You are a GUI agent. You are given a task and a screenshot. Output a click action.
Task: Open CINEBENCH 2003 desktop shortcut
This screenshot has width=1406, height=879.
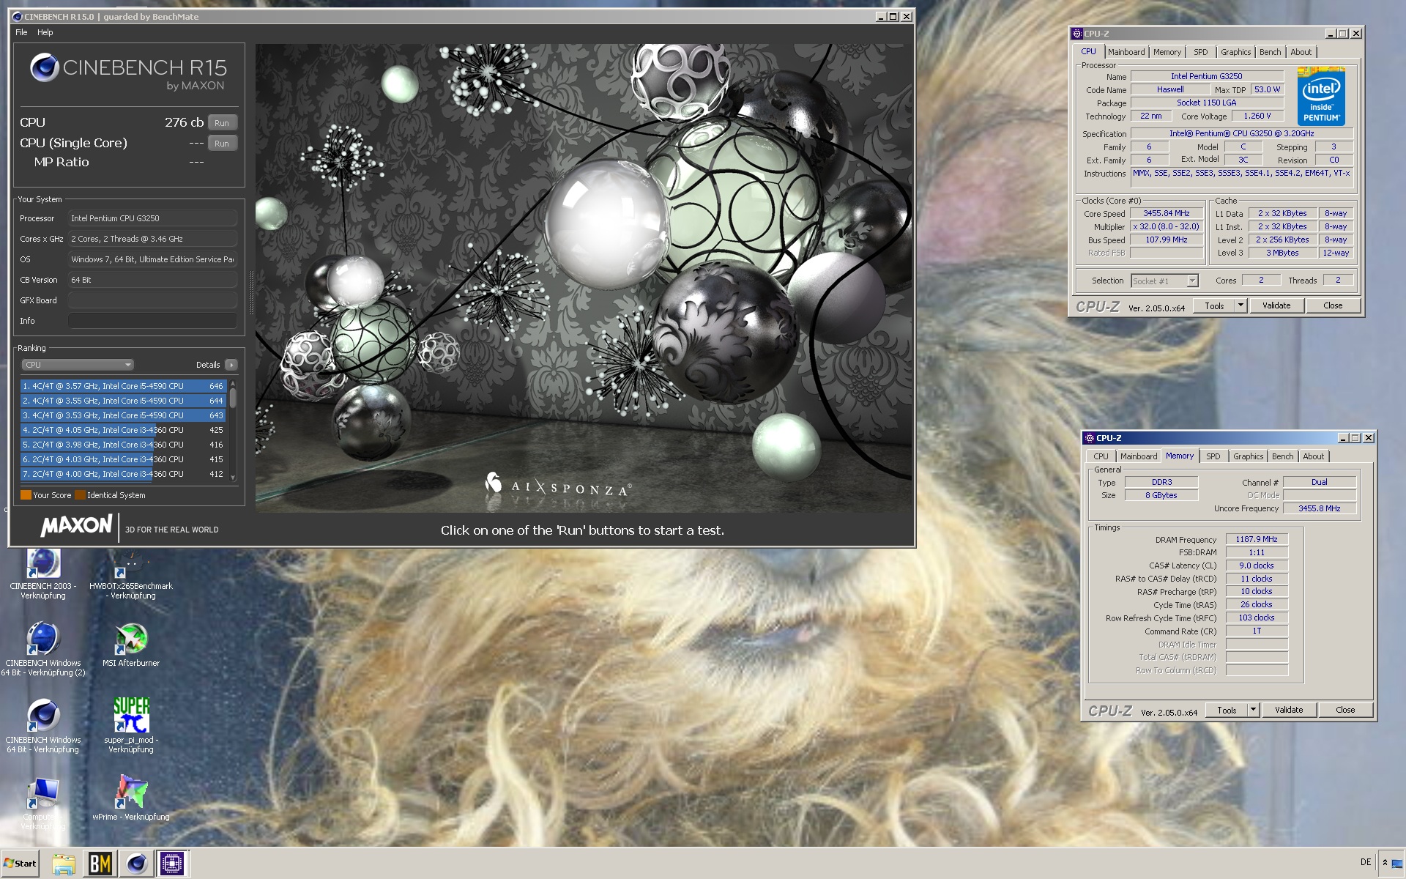point(43,574)
